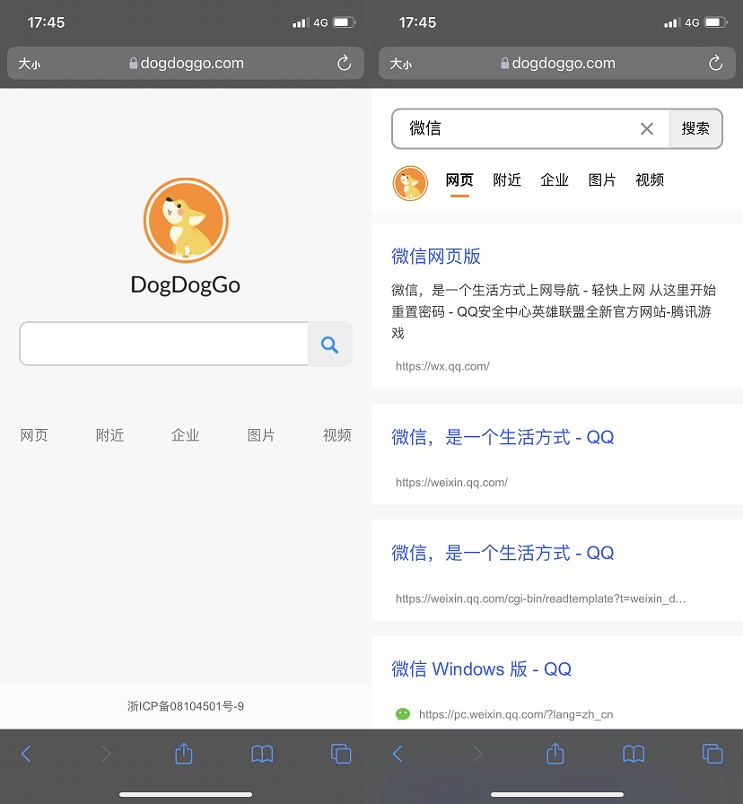Viewport: 743px width, 804px height.
Task: Tap the reload icon in the right phone's address bar
Action: pyautogui.click(x=715, y=63)
